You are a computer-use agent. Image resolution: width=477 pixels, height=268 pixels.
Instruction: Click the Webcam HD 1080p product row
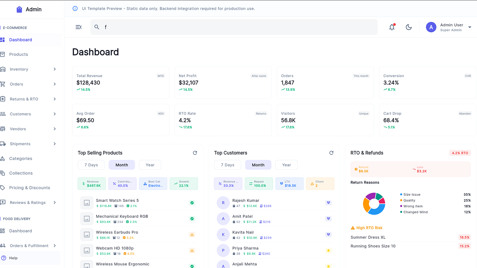click(x=138, y=251)
